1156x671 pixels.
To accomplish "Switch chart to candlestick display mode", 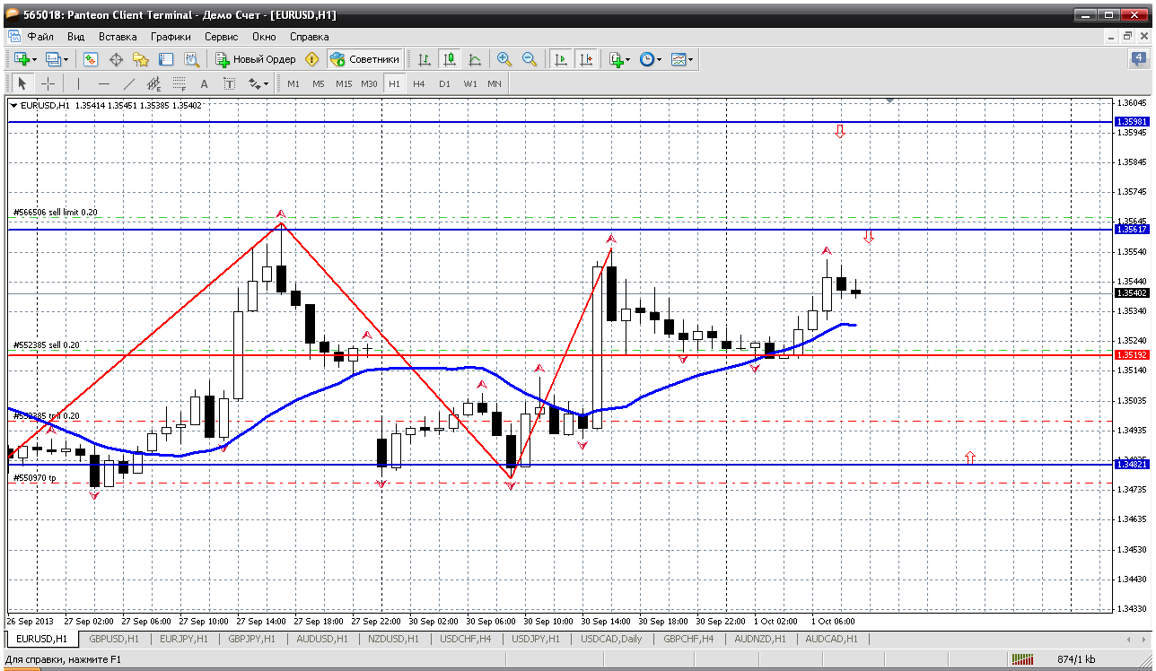I will pyautogui.click(x=450, y=59).
